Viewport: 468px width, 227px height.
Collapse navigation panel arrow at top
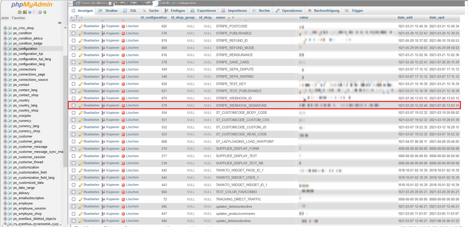(x=70, y=3)
